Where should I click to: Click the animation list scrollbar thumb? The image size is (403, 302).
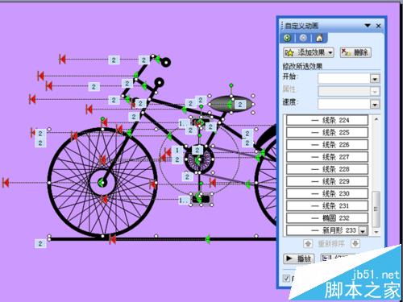376,209
